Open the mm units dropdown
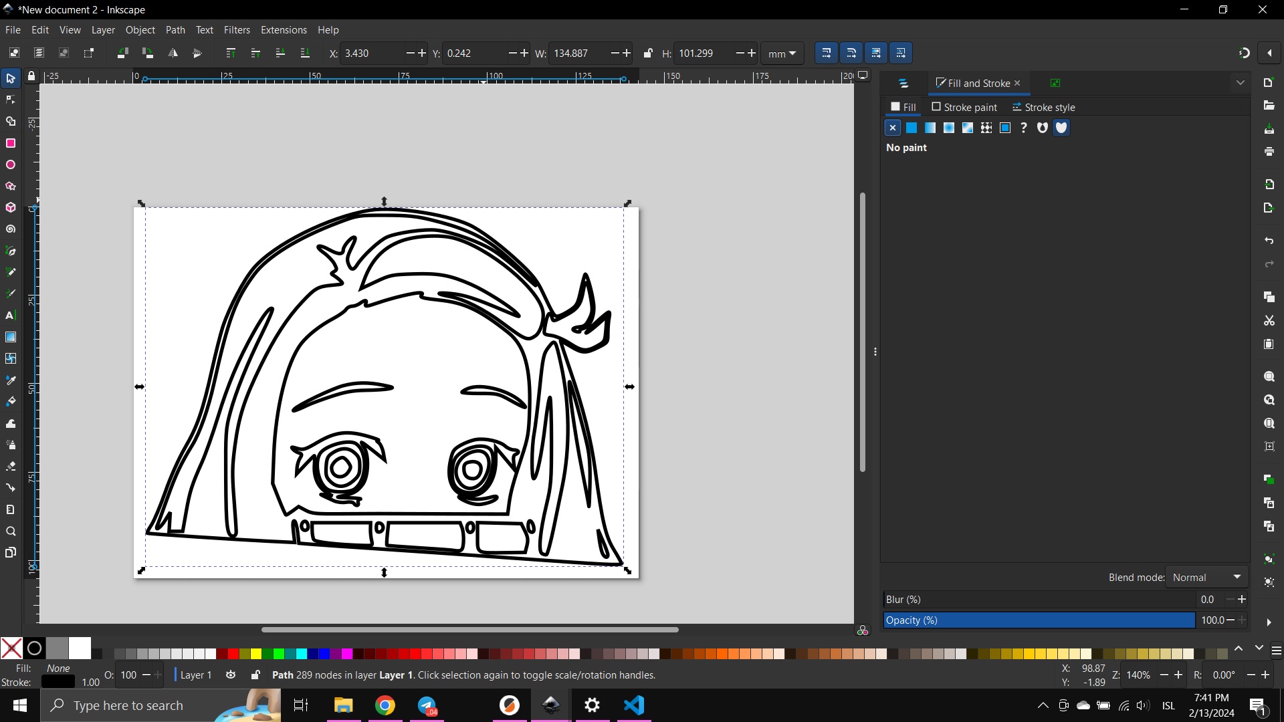Screen dimensions: 1284x722 [782, 53]
